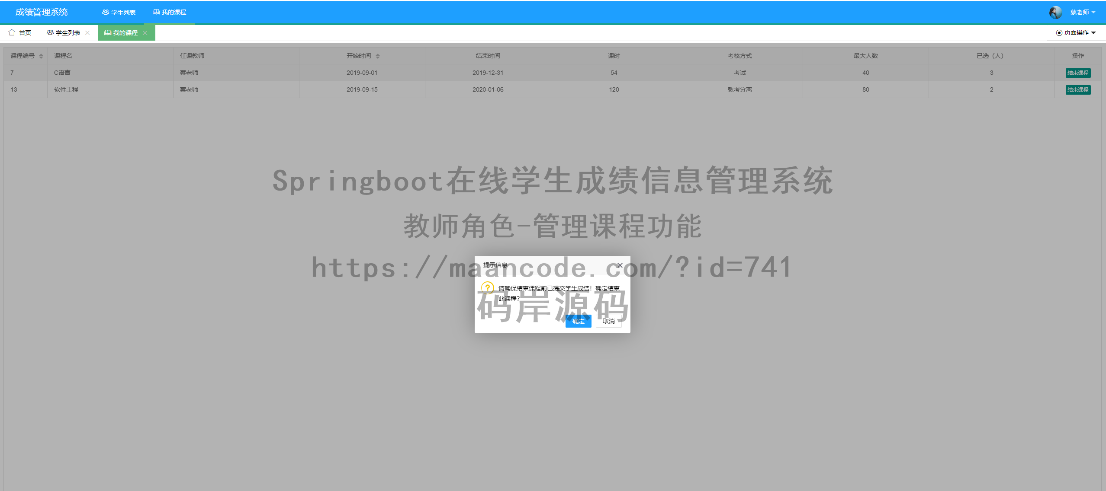Viewport: 1106px width, 491px height.
Task: Click the 成绩管理系统 logo title
Action: [42, 12]
